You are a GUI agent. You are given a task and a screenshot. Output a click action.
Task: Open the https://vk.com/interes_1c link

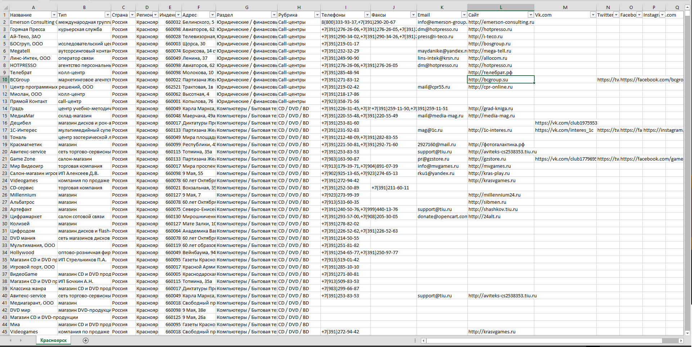point(564,130)
